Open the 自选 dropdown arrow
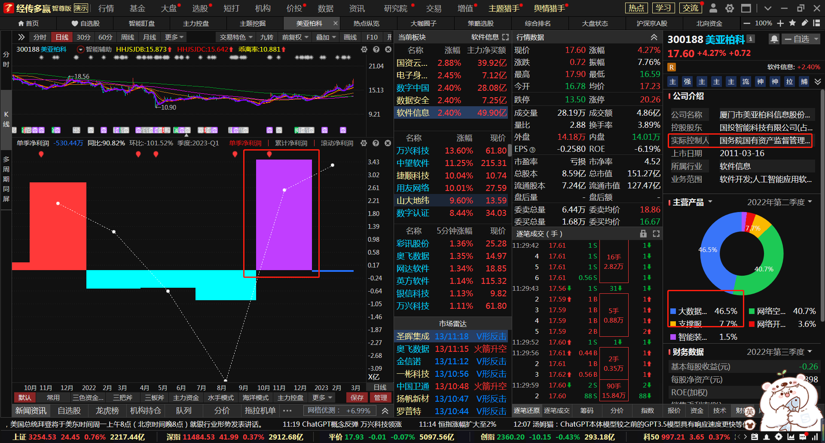This screenshot has height=443, width=825. (x=816, y=39)
